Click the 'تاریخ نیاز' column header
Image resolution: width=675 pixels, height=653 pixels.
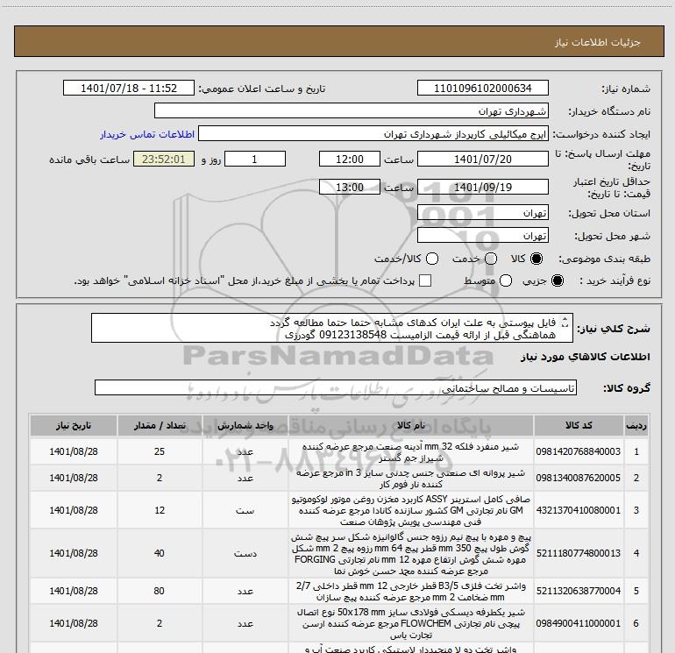pos(73,426)
